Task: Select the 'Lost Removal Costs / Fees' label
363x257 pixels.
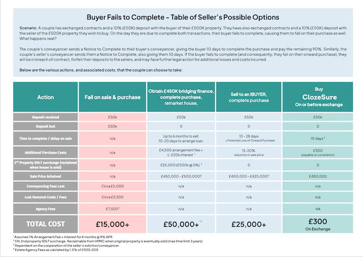Action: pos(45,197)
